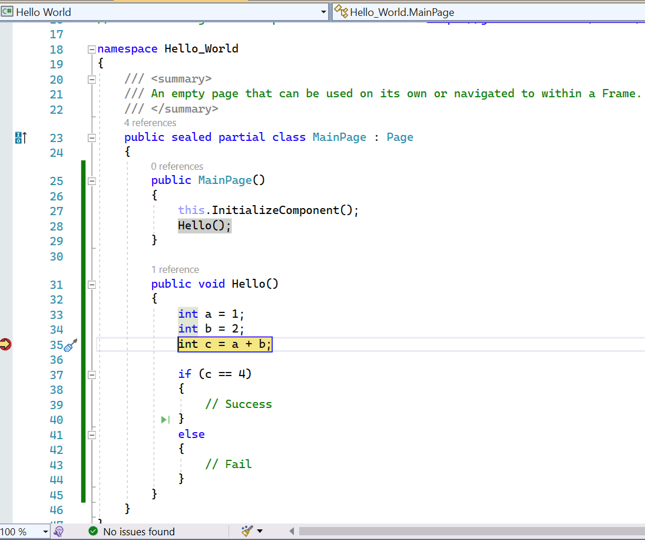Viewport: 645px width, 540px height.
Task: Open the Quick Actions screwdriver icon on line 35
Action: [71, 345]
